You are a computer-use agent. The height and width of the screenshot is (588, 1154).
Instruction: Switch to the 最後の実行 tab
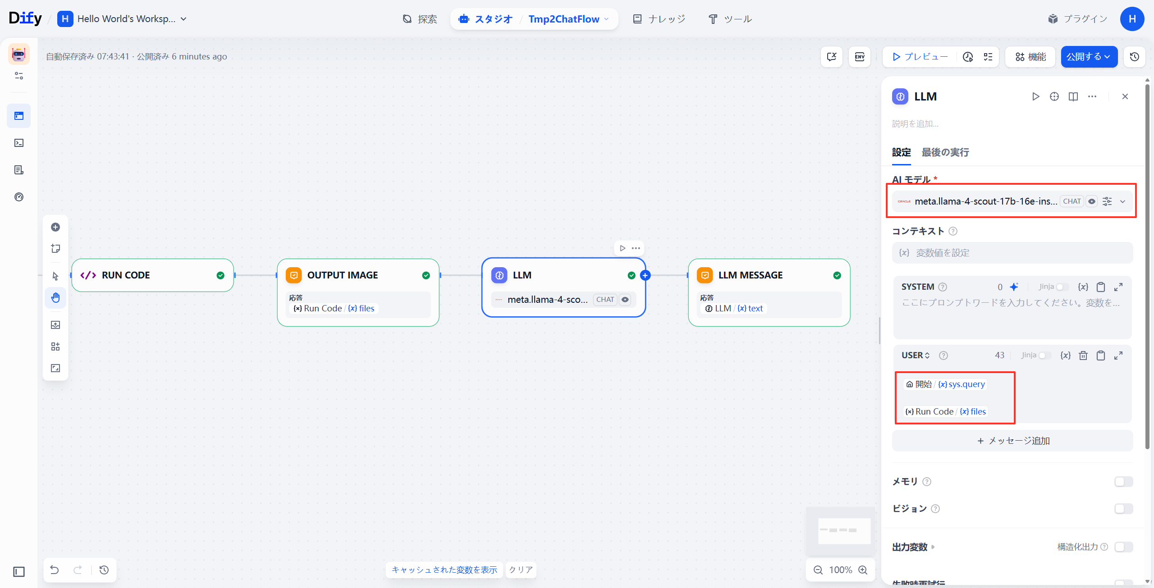(945, 152)
